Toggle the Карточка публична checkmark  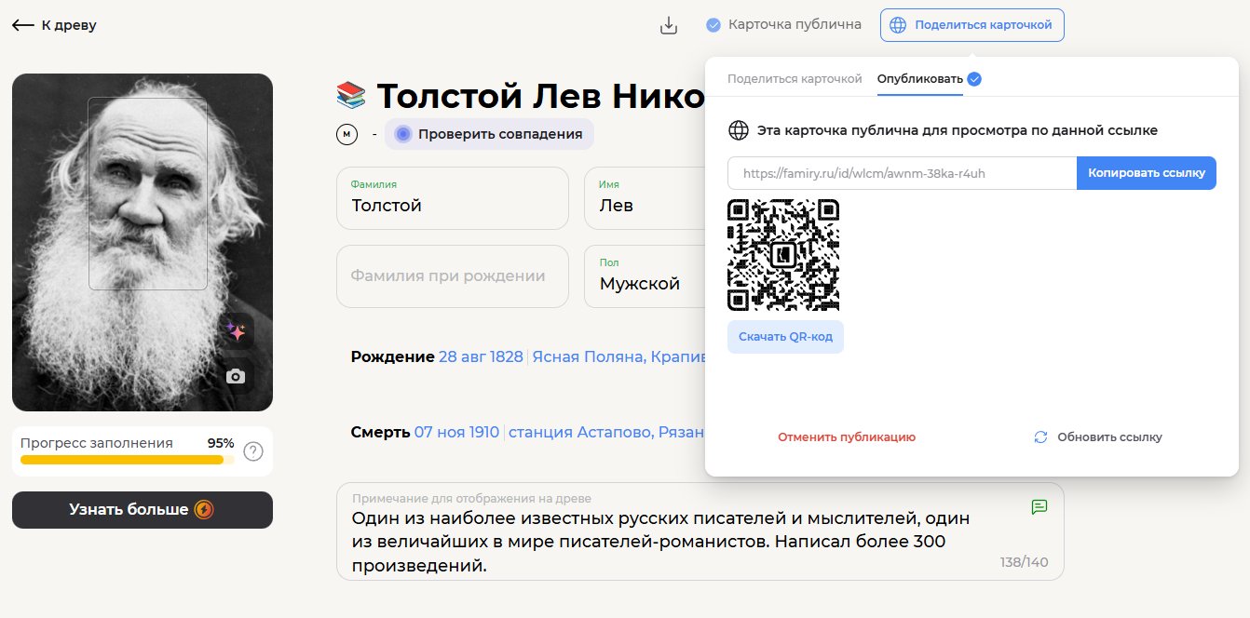tap(712, 25)
